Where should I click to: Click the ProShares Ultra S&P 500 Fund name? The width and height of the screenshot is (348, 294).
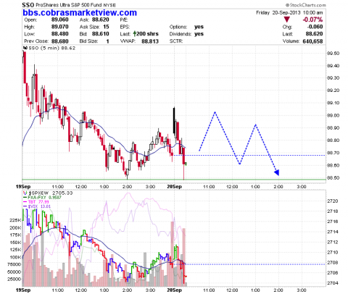click(69, 5)
